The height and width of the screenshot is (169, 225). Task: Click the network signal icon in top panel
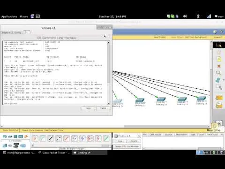209,16
